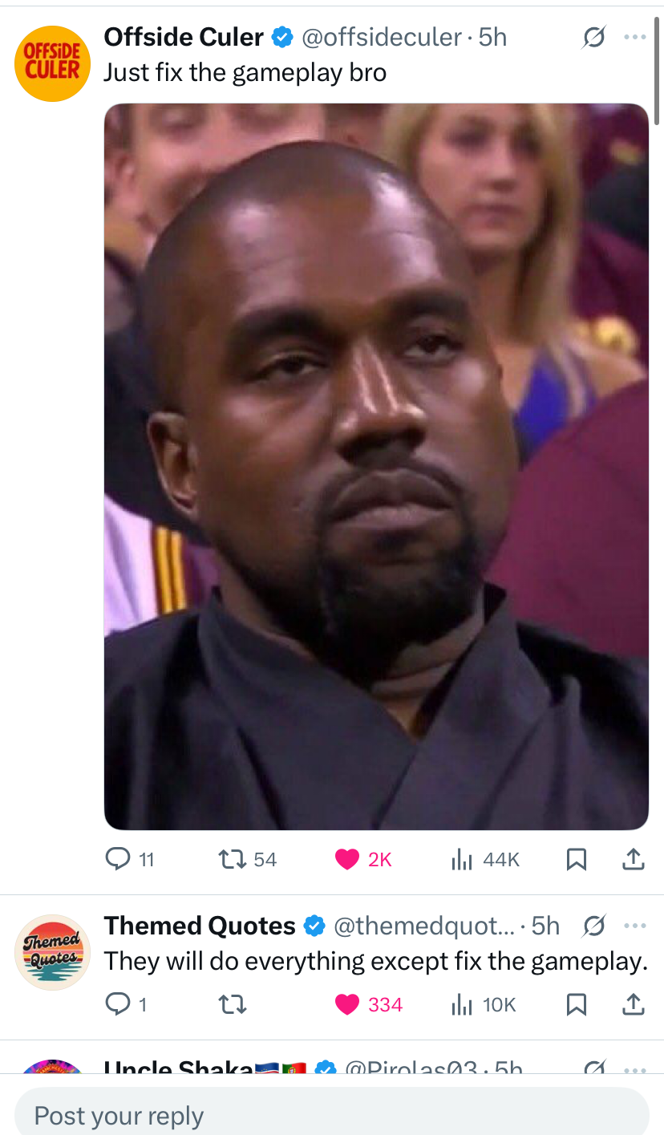
Task: Expand the attached meme image
Action: 376,467
